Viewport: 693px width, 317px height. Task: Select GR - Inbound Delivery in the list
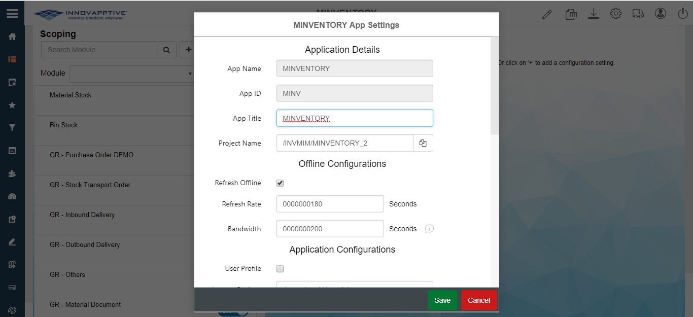(82, 215)
